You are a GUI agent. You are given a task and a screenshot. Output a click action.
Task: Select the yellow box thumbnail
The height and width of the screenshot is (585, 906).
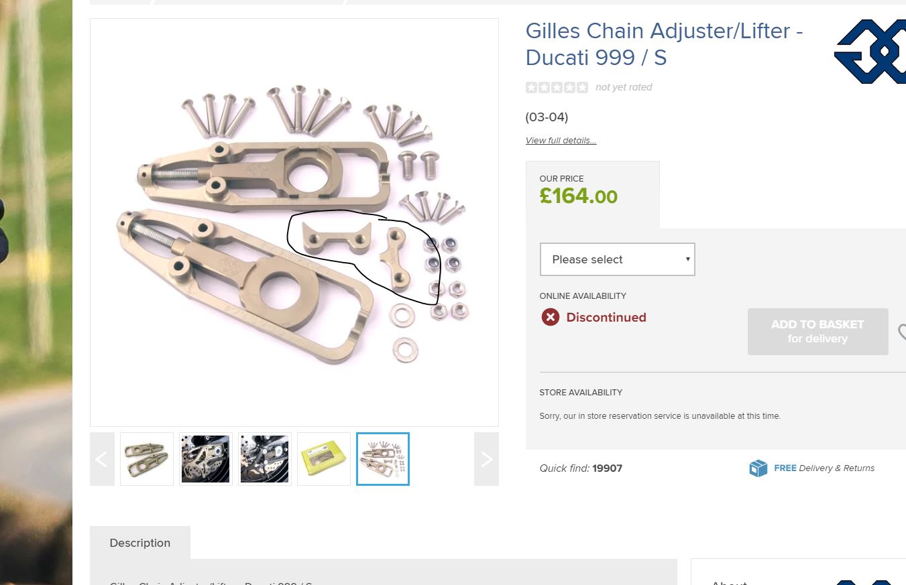pos(324,459)
